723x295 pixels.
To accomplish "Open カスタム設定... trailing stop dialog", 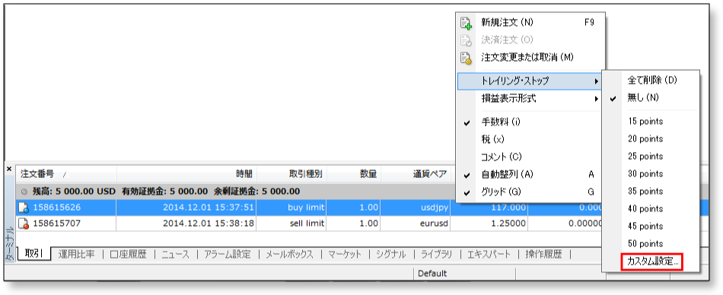I will point(651,262).
